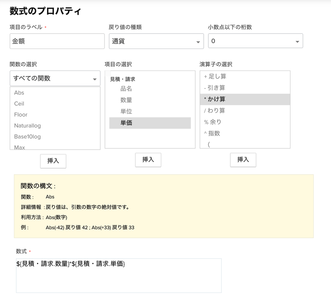Select the Abs function in list
Viewport: 331px width, 298px height.
[19, 93]
